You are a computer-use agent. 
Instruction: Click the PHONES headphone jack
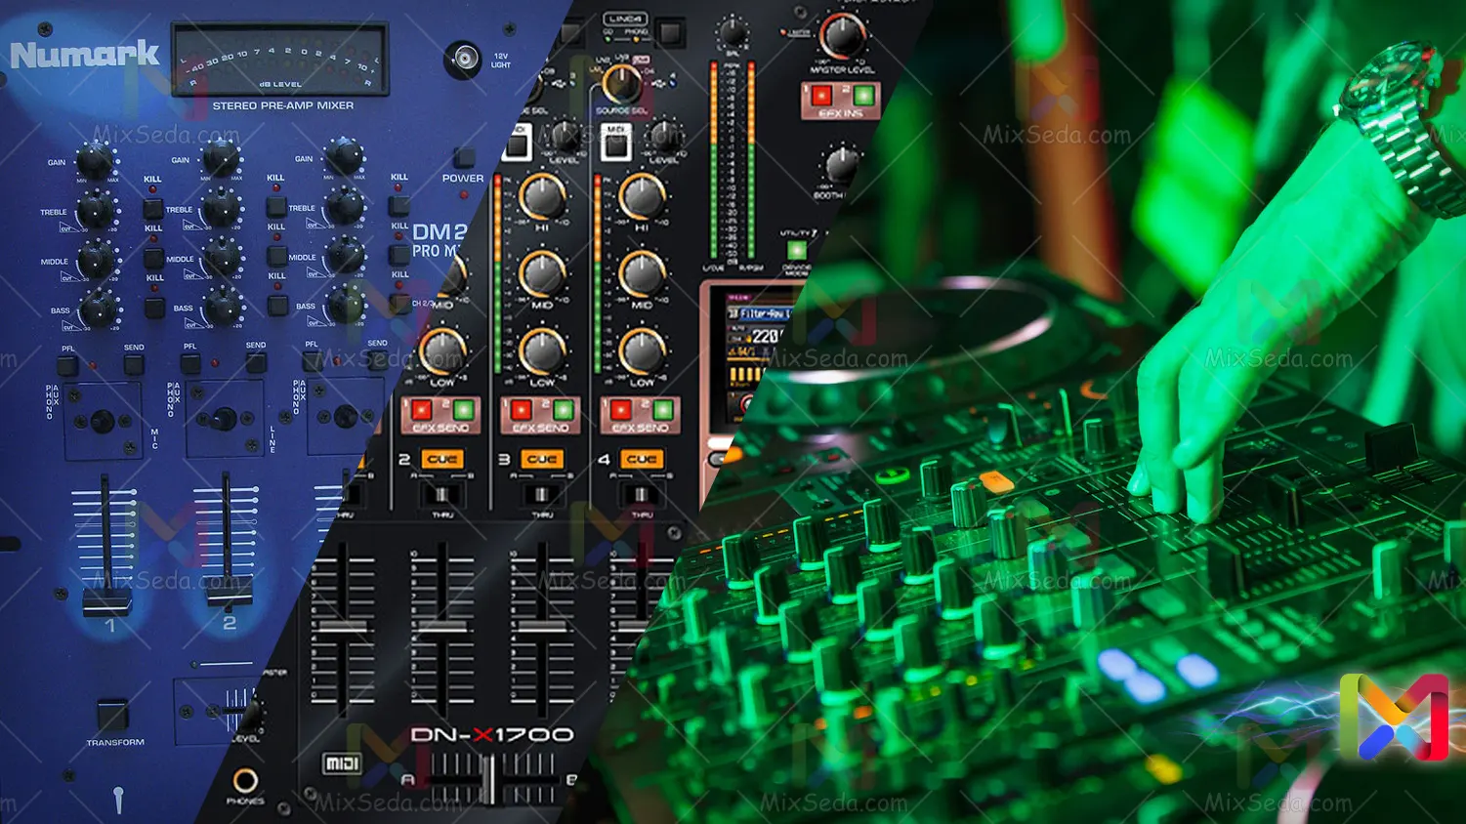(244, 780)
